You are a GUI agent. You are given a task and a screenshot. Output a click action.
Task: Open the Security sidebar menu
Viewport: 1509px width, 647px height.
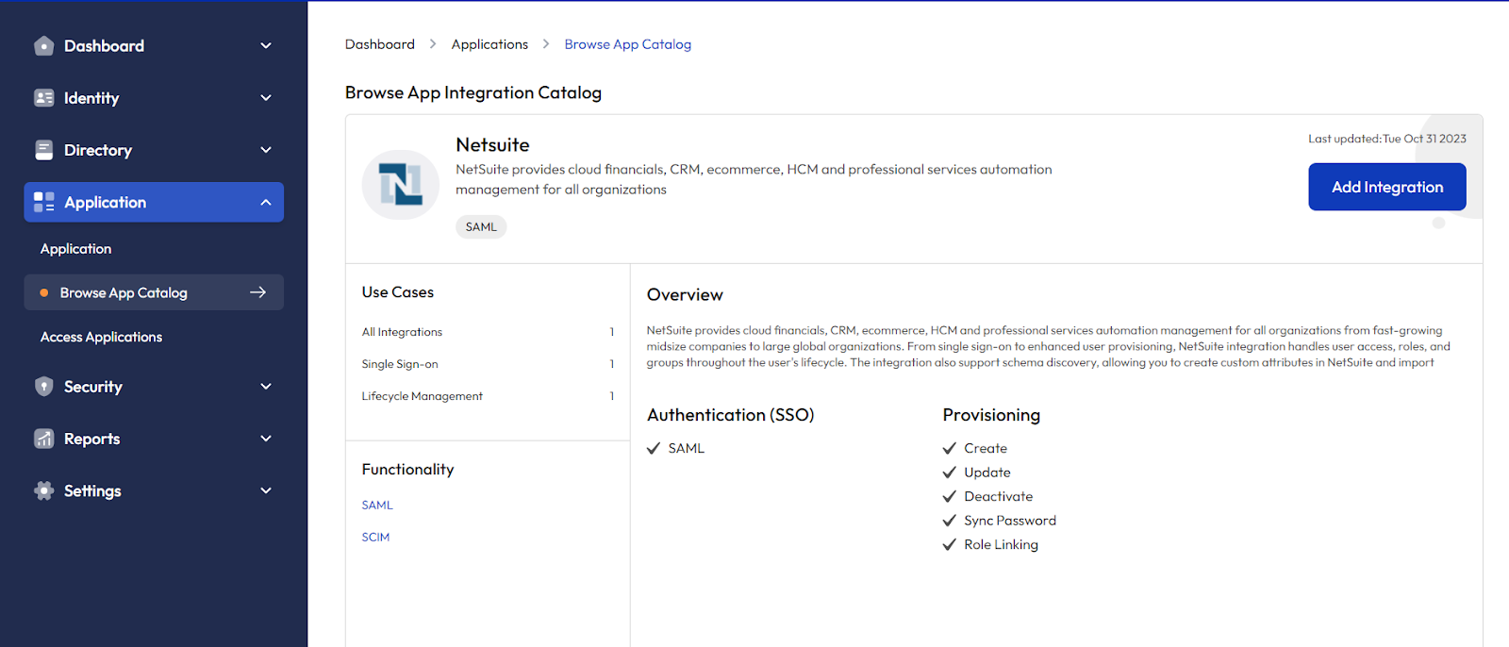tap(154, 387)
